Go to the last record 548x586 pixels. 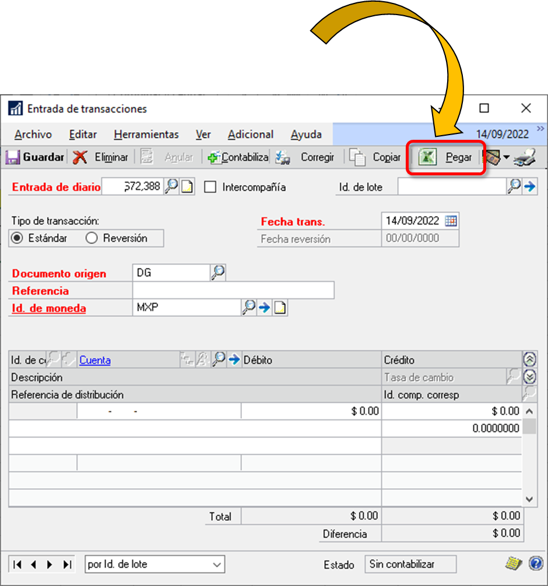[x=67, y=564]
